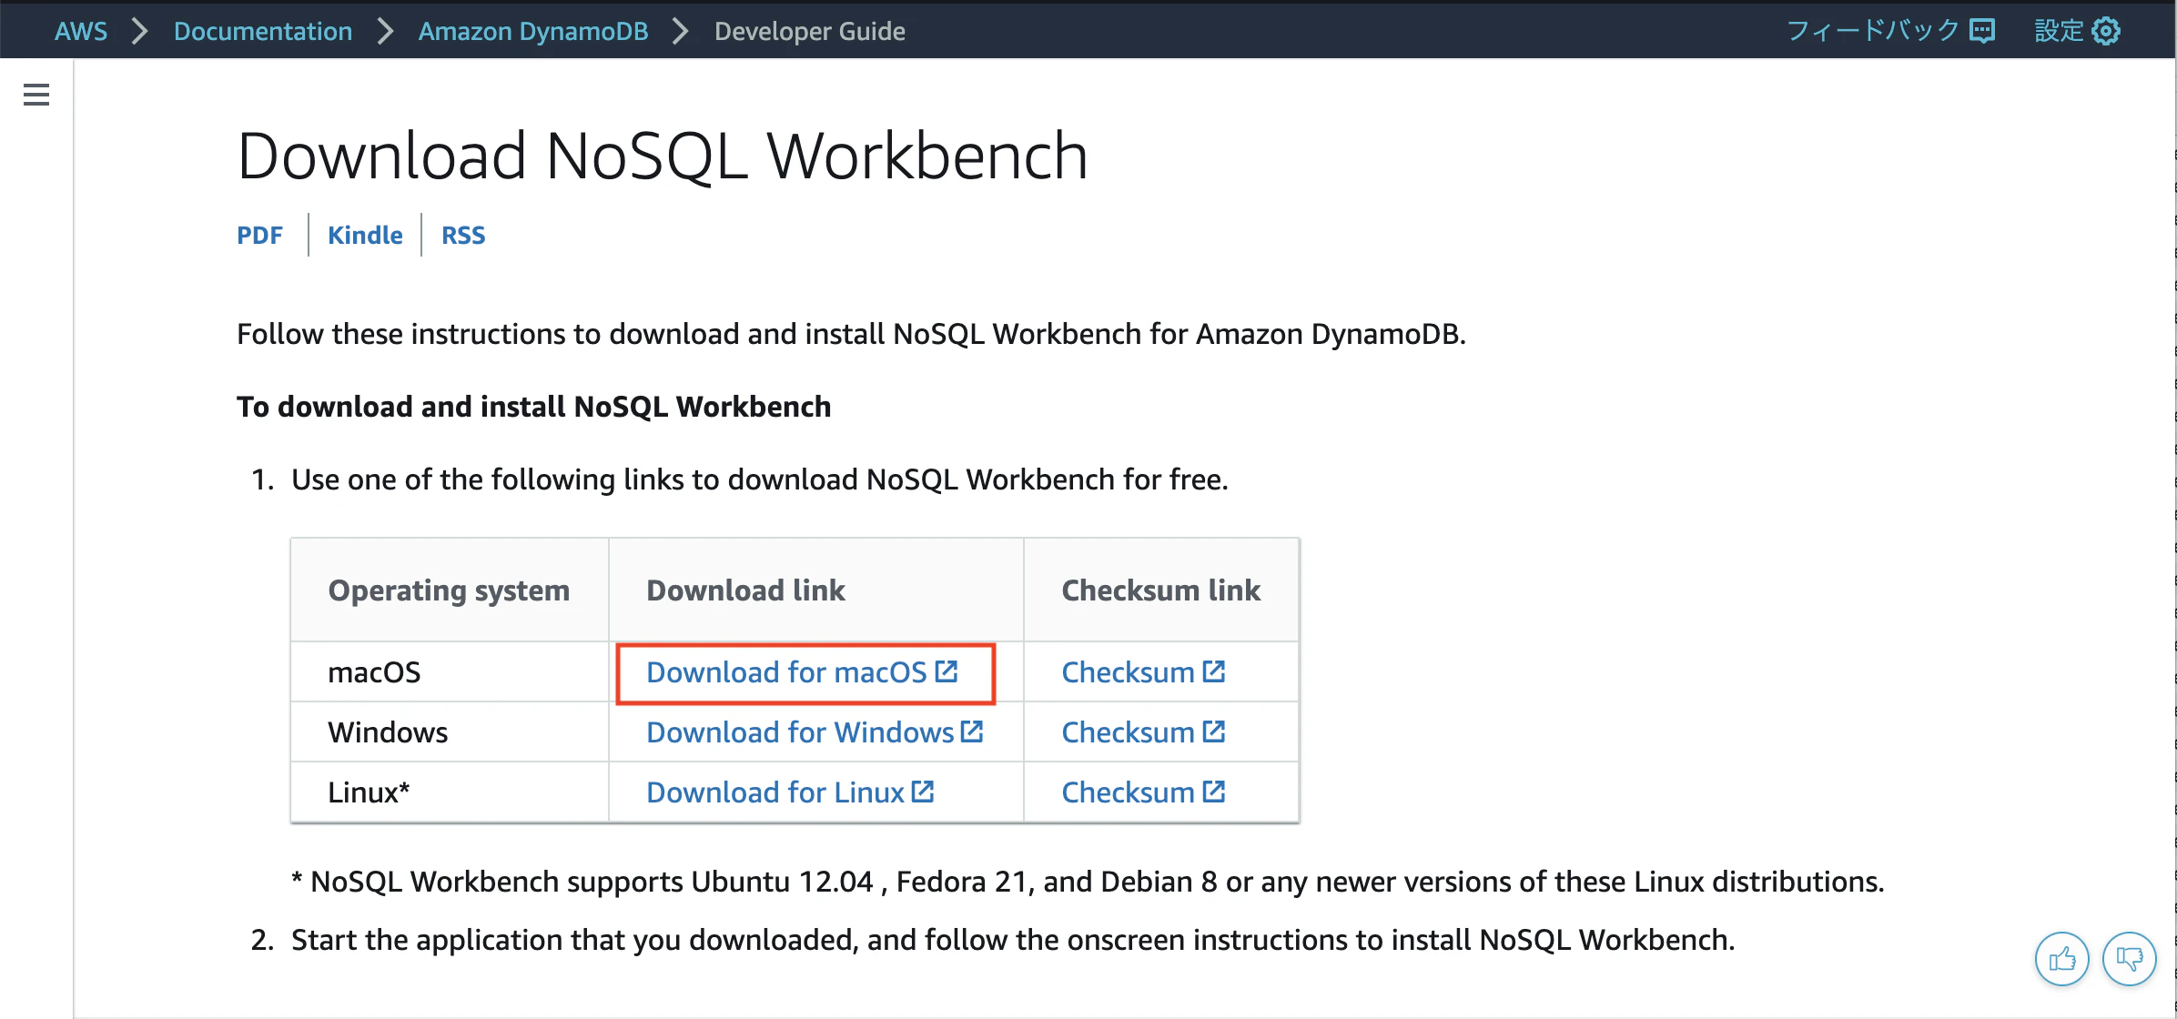Download NoSQL Workbench for Windows
The height and width of the screenshot is (1019, 2177).
(x=799, y=732)
